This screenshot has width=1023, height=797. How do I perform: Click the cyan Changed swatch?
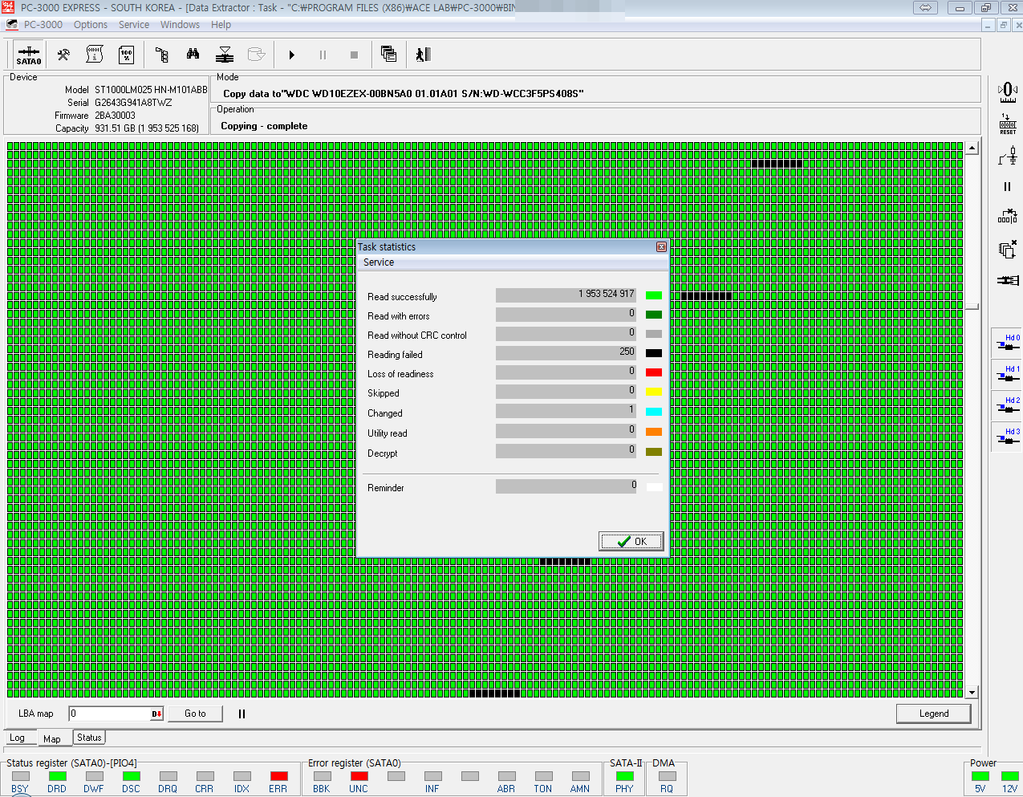tap(654, 412)
